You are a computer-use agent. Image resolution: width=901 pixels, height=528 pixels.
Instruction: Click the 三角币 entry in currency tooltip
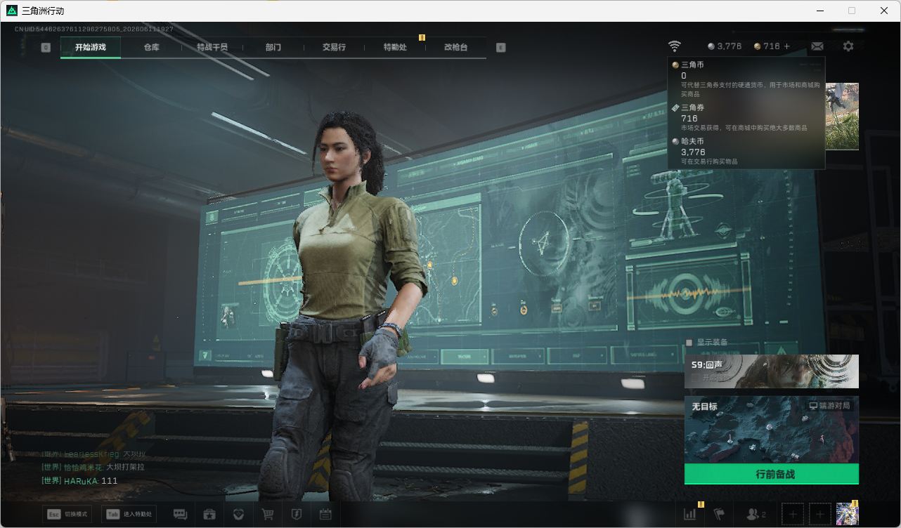[x=746, y=79]
